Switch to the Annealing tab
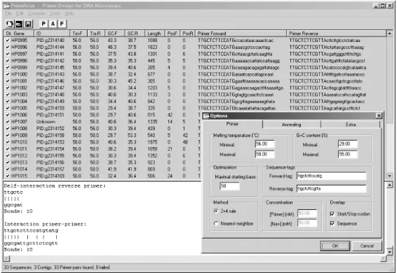 292,125
